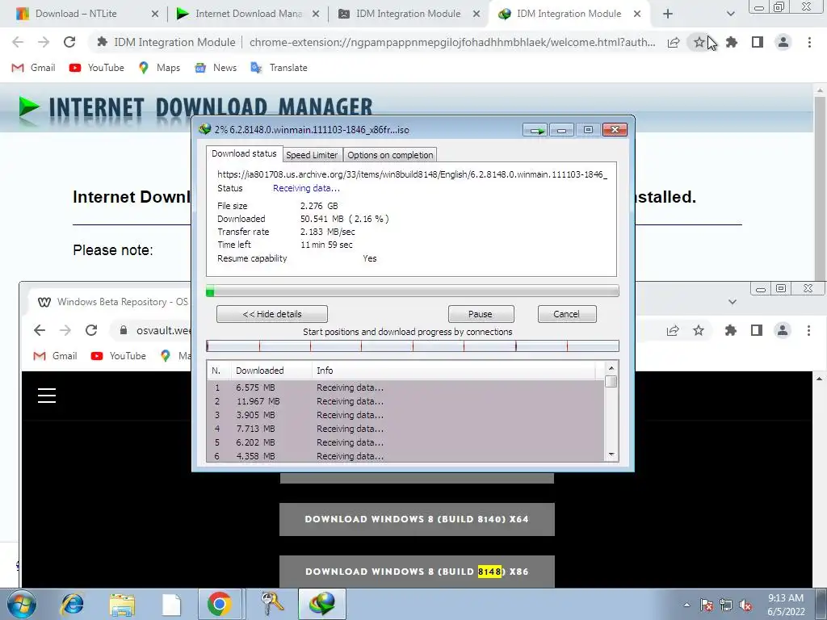
Task: Open a new tab with the plus button
Action: pyautogui.click(x=668, y=15)
